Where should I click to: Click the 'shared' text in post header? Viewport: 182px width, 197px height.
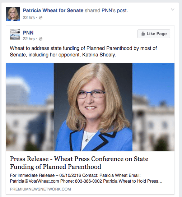click(93, 10)
